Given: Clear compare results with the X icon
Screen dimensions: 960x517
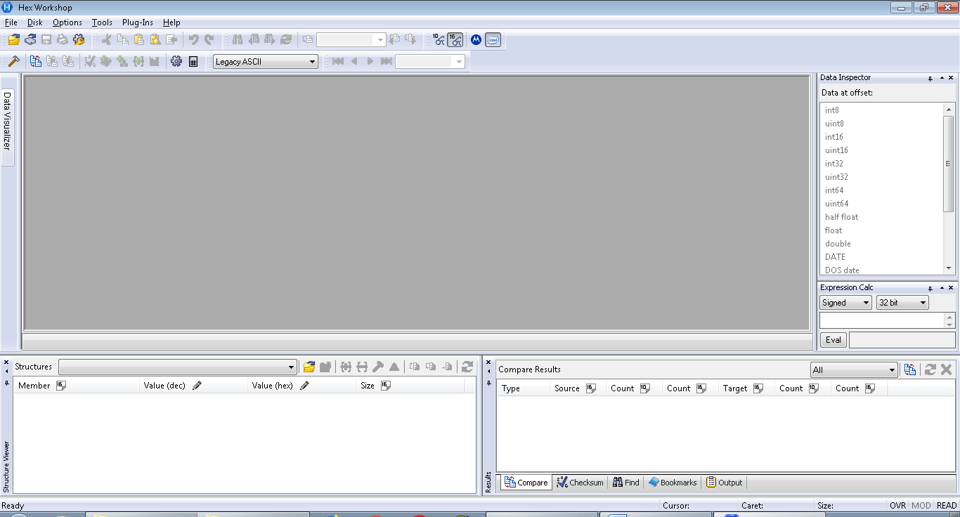Looking at the screenshot, I should point(946,369).
